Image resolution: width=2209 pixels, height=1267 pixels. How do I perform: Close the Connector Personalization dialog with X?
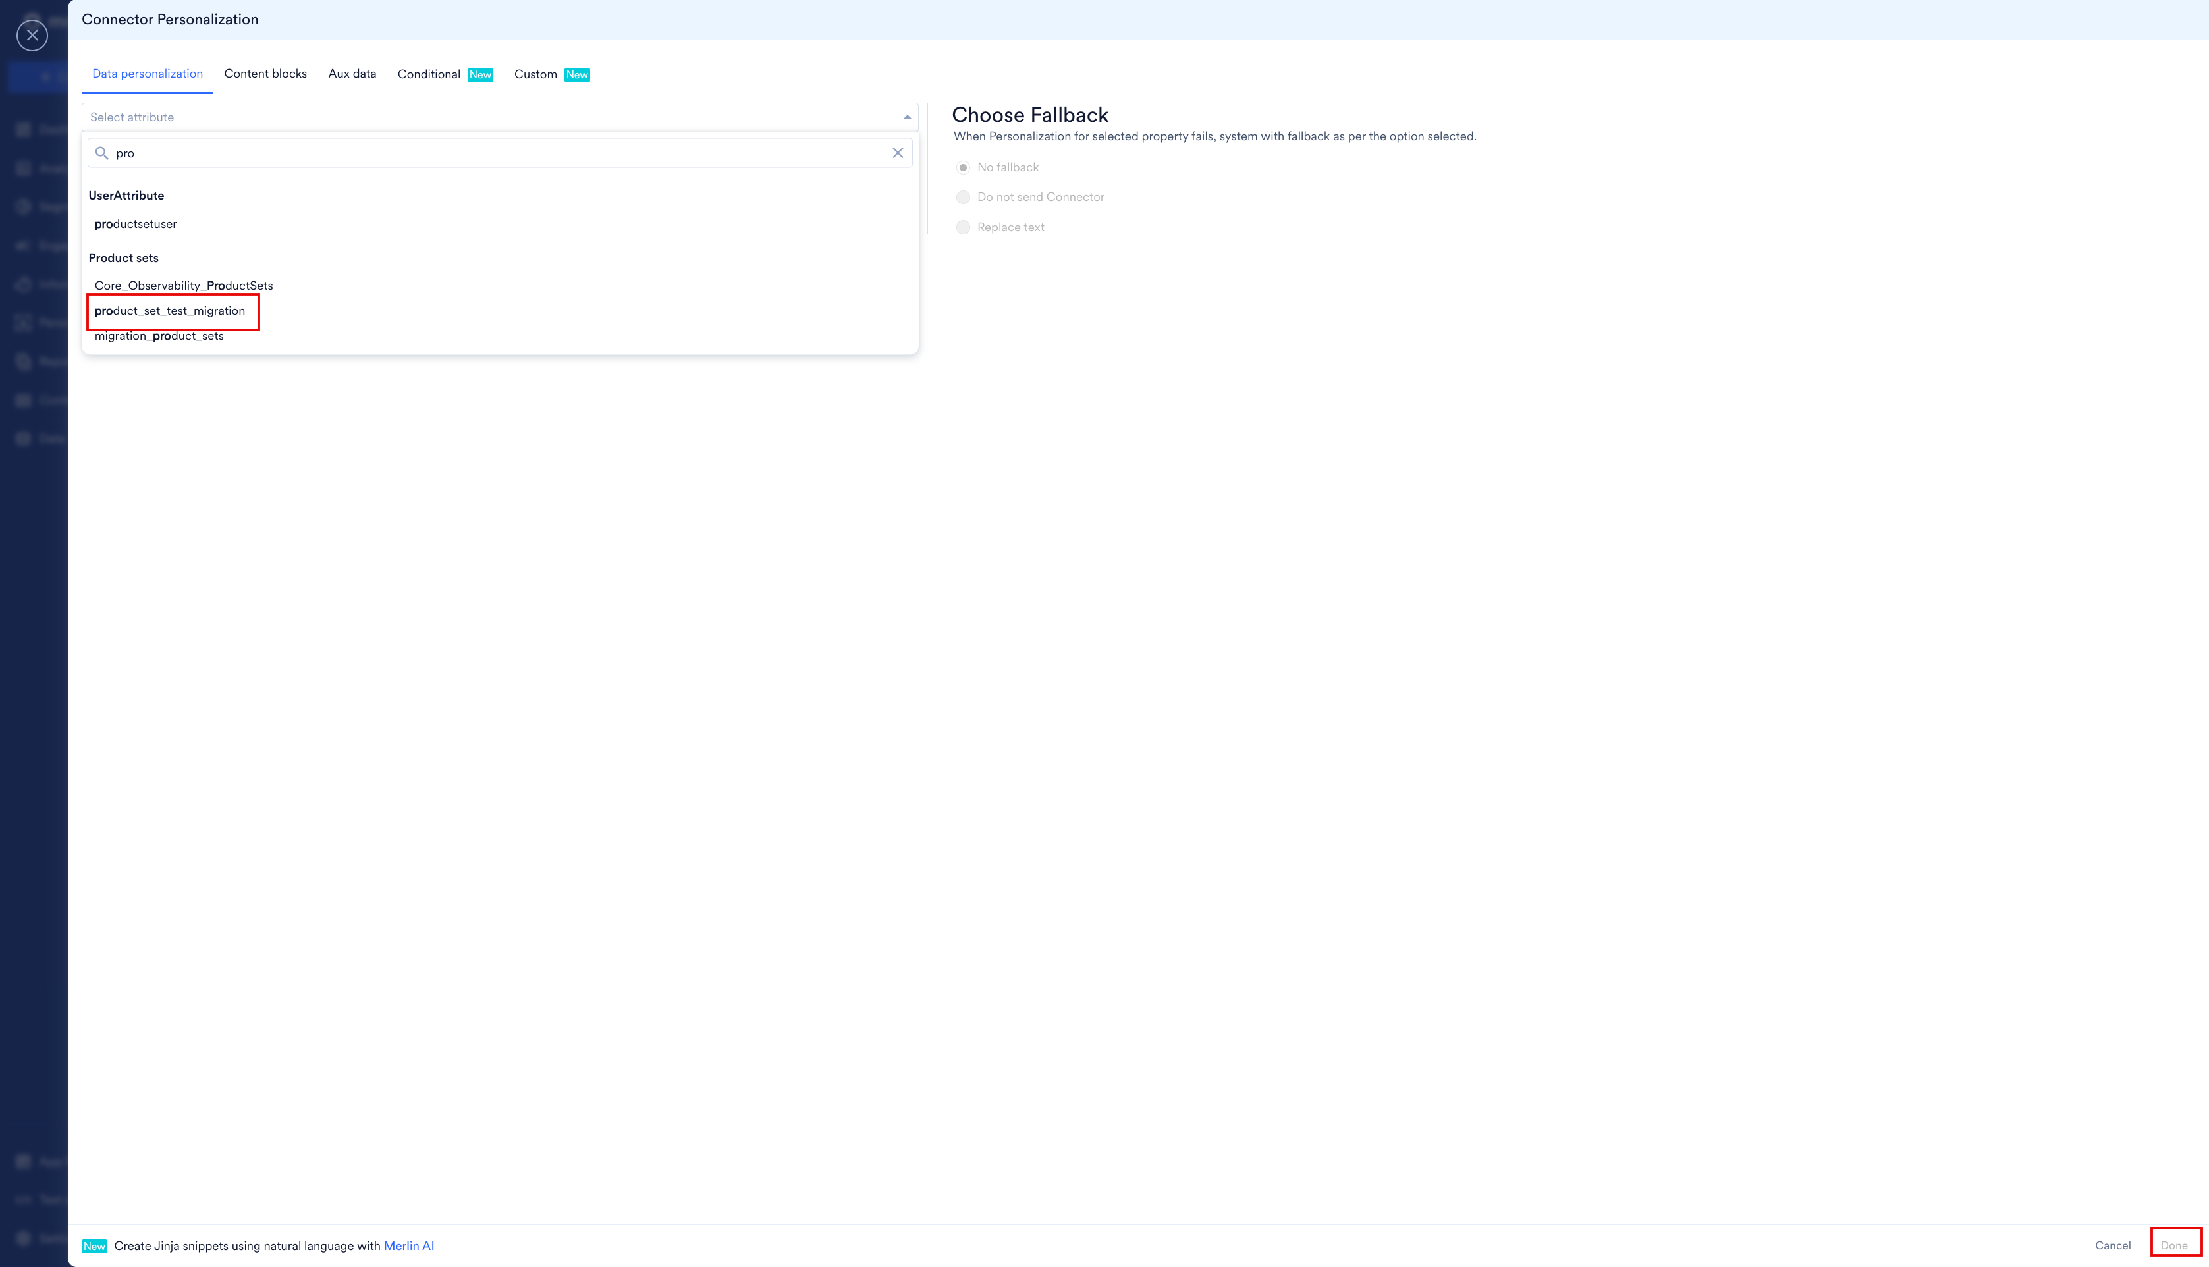tap(32, 36)
